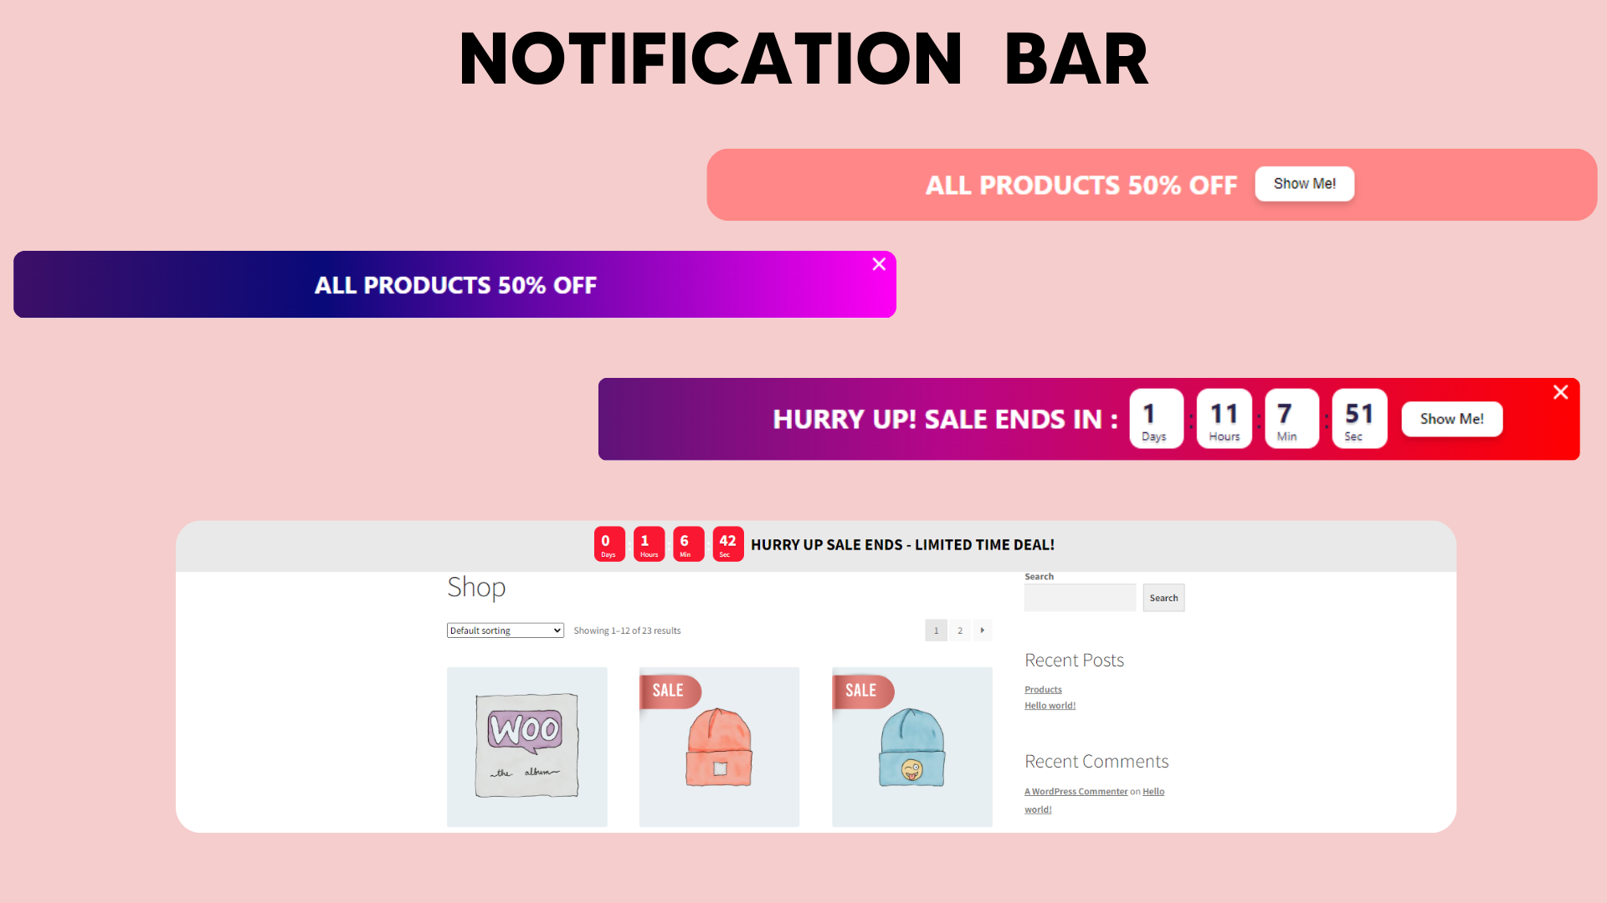Open the Default sorting dropdown
1607x903 pixels.
[505, 630]
